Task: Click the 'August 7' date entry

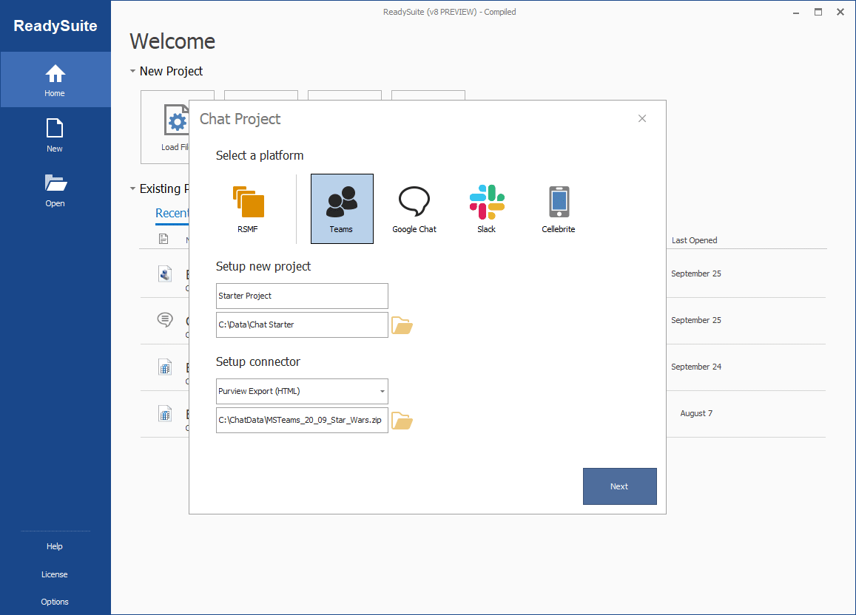Action: [x=696, y=414]
